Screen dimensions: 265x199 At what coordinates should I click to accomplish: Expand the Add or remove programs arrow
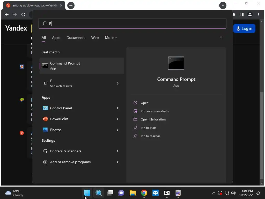pos(118,162)
